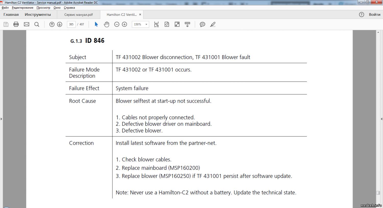Open the 150% zoom level dropdown
The image size is (383, 208).
tap(146, 24)
